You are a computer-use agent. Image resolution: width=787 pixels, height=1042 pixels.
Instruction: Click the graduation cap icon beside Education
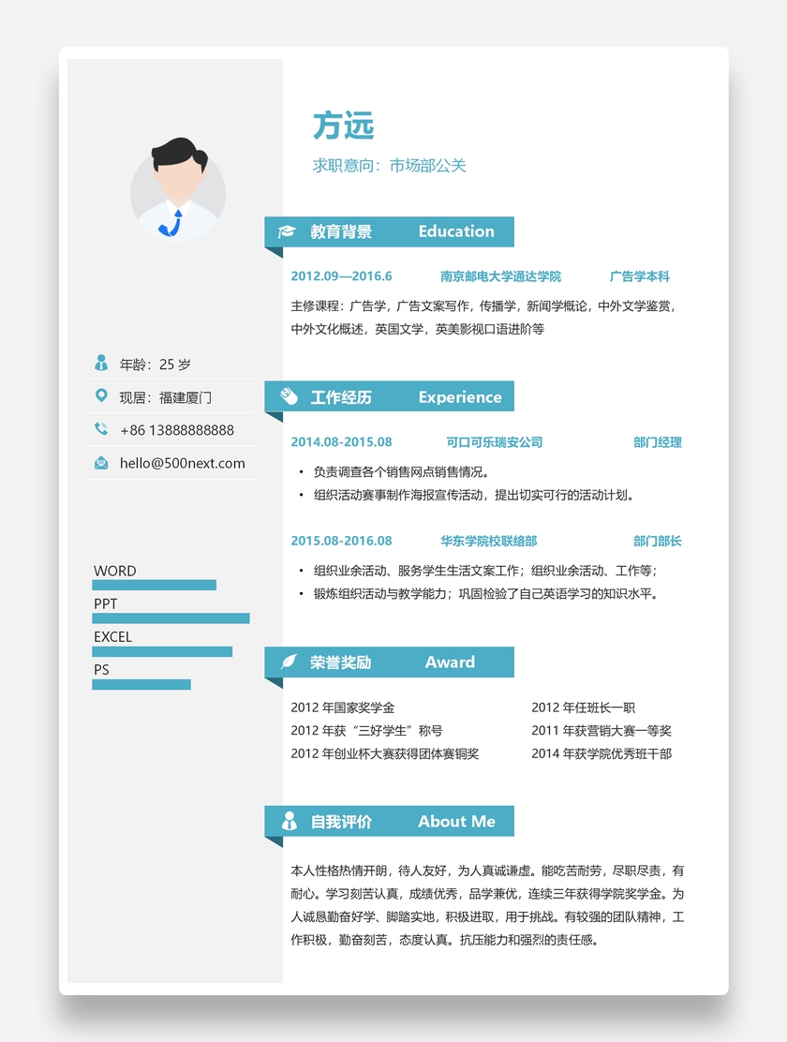pos(288,231)
